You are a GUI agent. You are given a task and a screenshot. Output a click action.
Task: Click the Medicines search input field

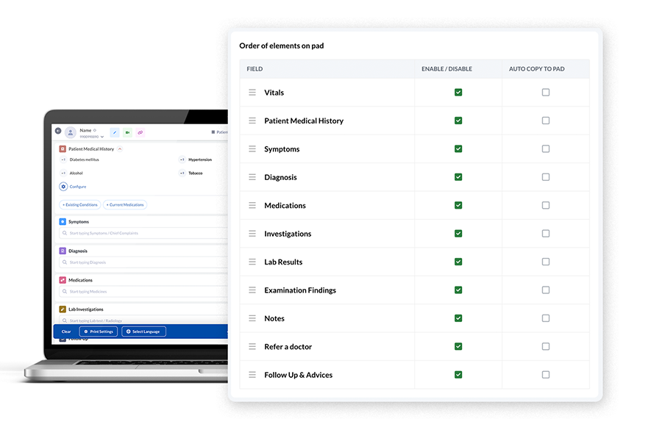[x=143, y=291]
